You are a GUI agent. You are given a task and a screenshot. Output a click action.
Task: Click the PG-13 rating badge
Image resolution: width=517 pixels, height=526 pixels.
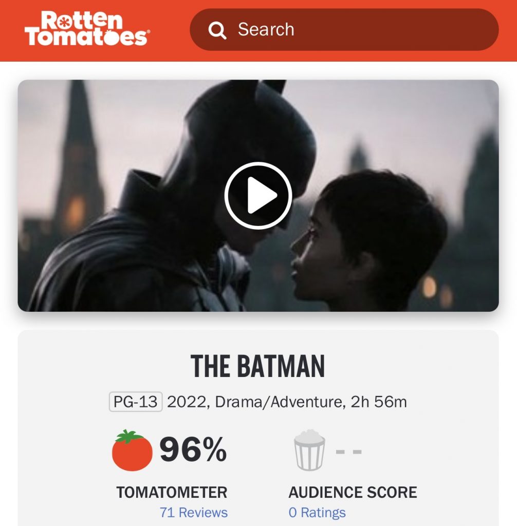click(x=136, y=402)
